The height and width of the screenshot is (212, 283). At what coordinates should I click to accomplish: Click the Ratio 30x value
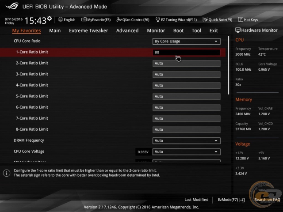coord(238,85)
